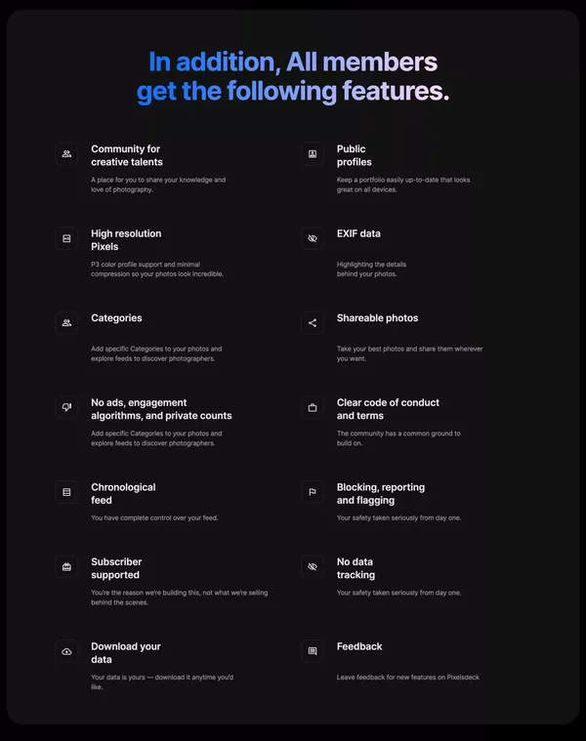
Task: Click the Download your data heading
Action: (x=126, y=652)
